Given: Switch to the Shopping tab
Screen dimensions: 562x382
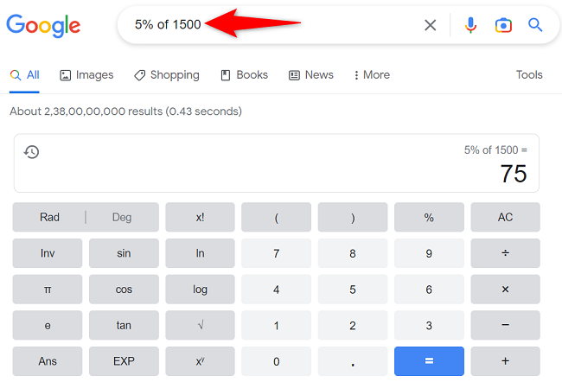Looking at the screenshot, I should pyautogui.click(x=166, y=75).
